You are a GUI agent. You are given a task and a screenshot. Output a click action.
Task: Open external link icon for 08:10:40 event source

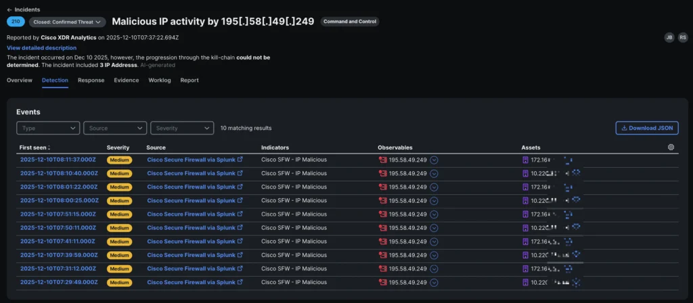coord(240,173)
